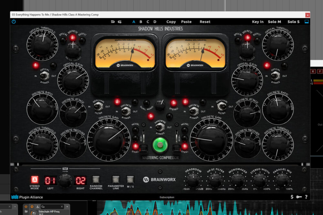Click Solo S button
The height and width of the screenshot is (215, 323).
pos(294,22)
